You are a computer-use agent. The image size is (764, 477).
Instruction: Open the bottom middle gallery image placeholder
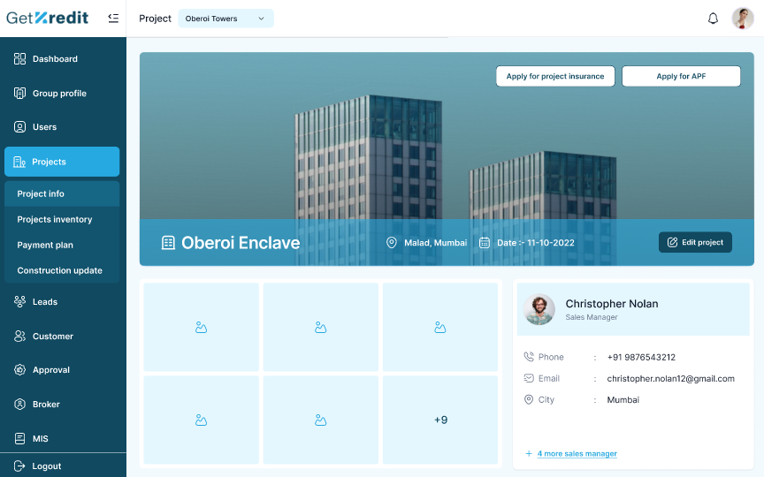321,420
